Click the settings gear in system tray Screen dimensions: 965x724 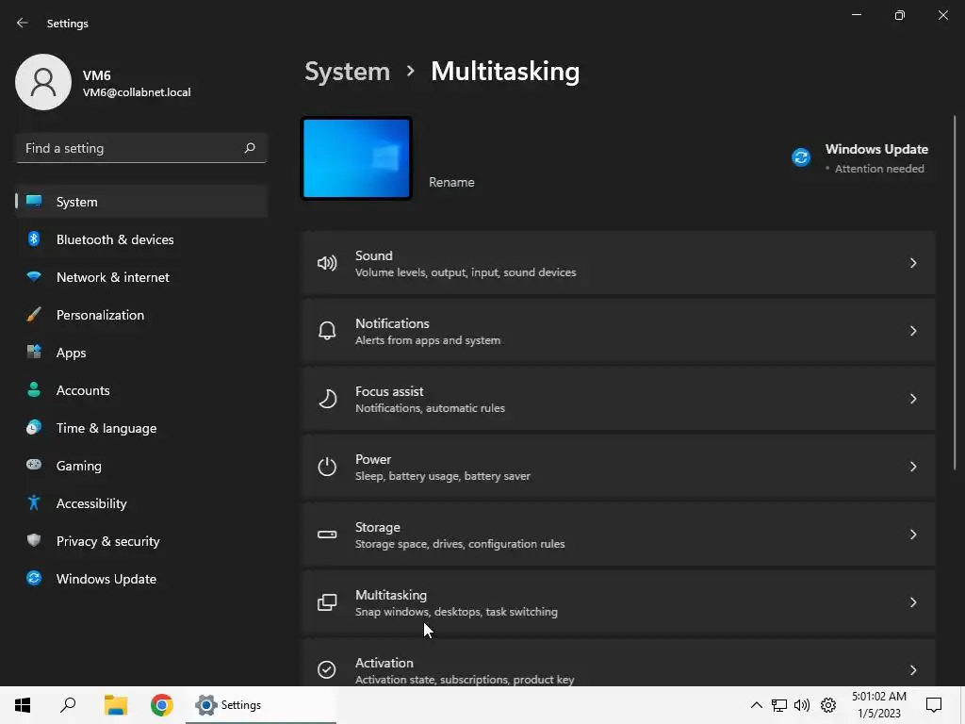[x=828, y=705]
